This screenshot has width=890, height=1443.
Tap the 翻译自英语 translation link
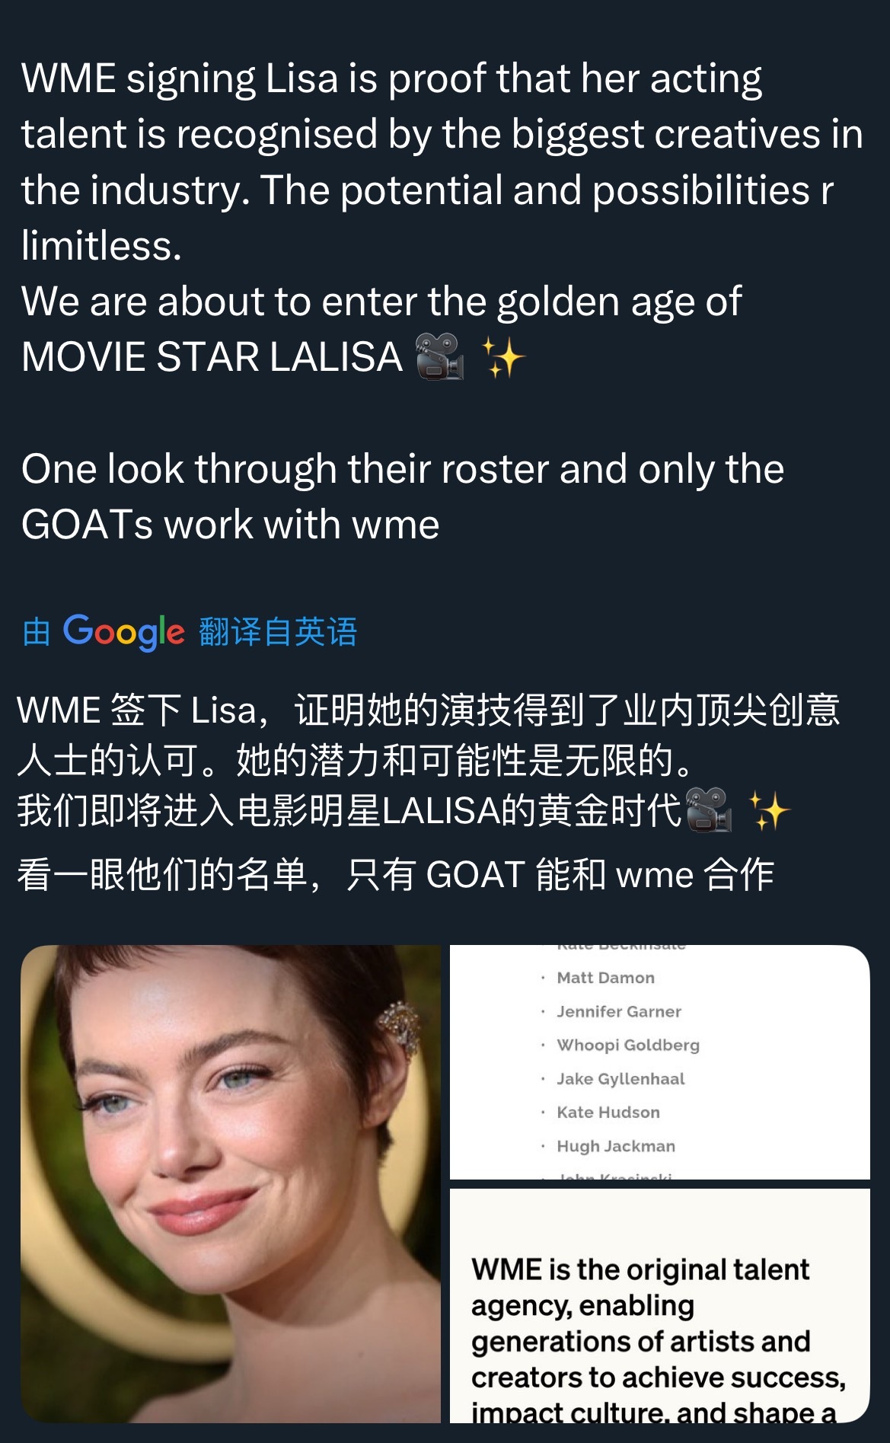pyautogui.click(x=278, y=632)
